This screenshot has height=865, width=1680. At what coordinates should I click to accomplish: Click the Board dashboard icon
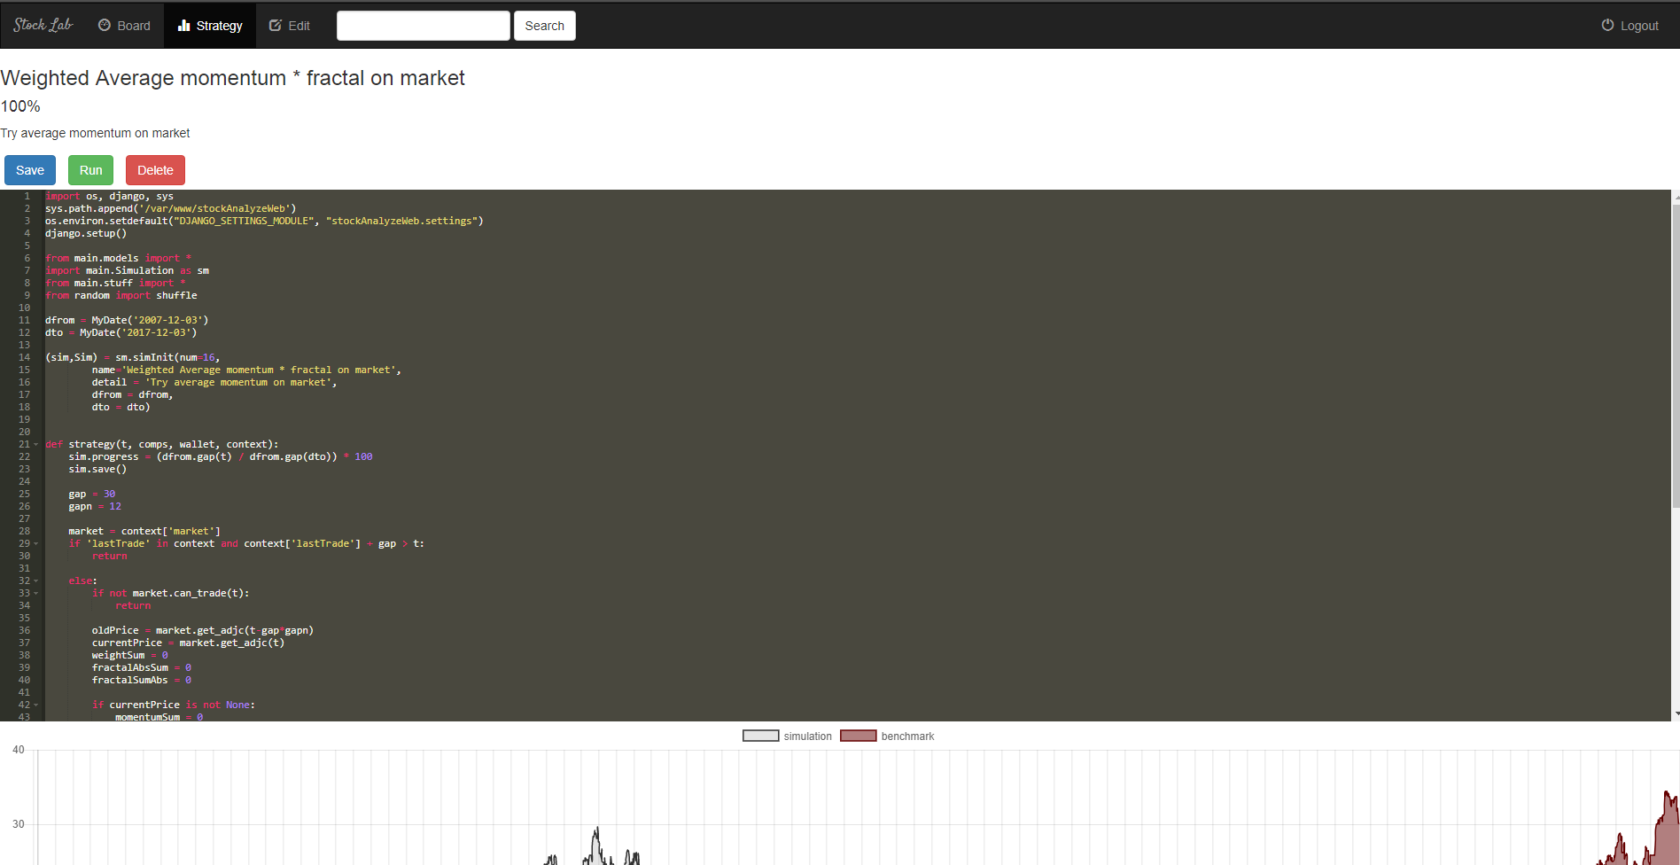click(x=106, y=25)
